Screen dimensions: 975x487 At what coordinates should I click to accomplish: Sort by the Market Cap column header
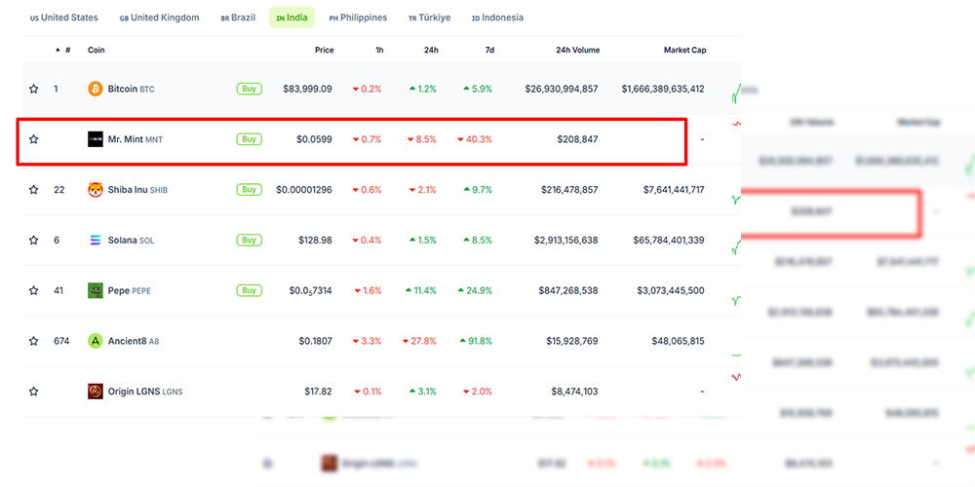pyautogui.click(x=684, y=50)
